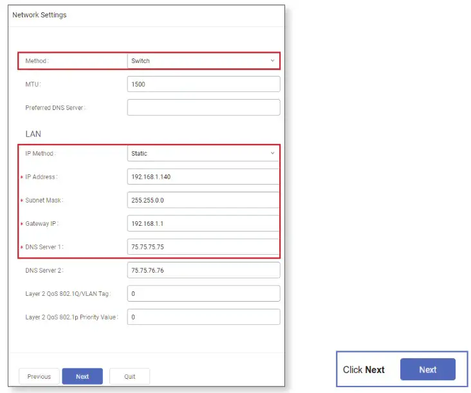Click the IP Address field label
The image size is (471, 393).
pyautogui.click(x=41, y=177)
